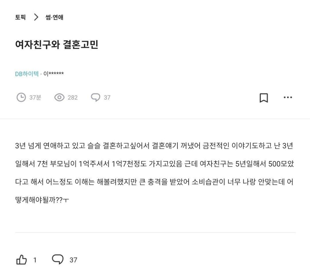Image resolution: width=310 pixels, height=277 pixels.
Task: Open the DB하이텍 company link
Action: point(27,74)
